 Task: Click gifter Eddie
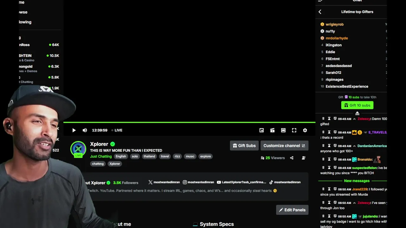pyautogui.click(x=330, y=52)
